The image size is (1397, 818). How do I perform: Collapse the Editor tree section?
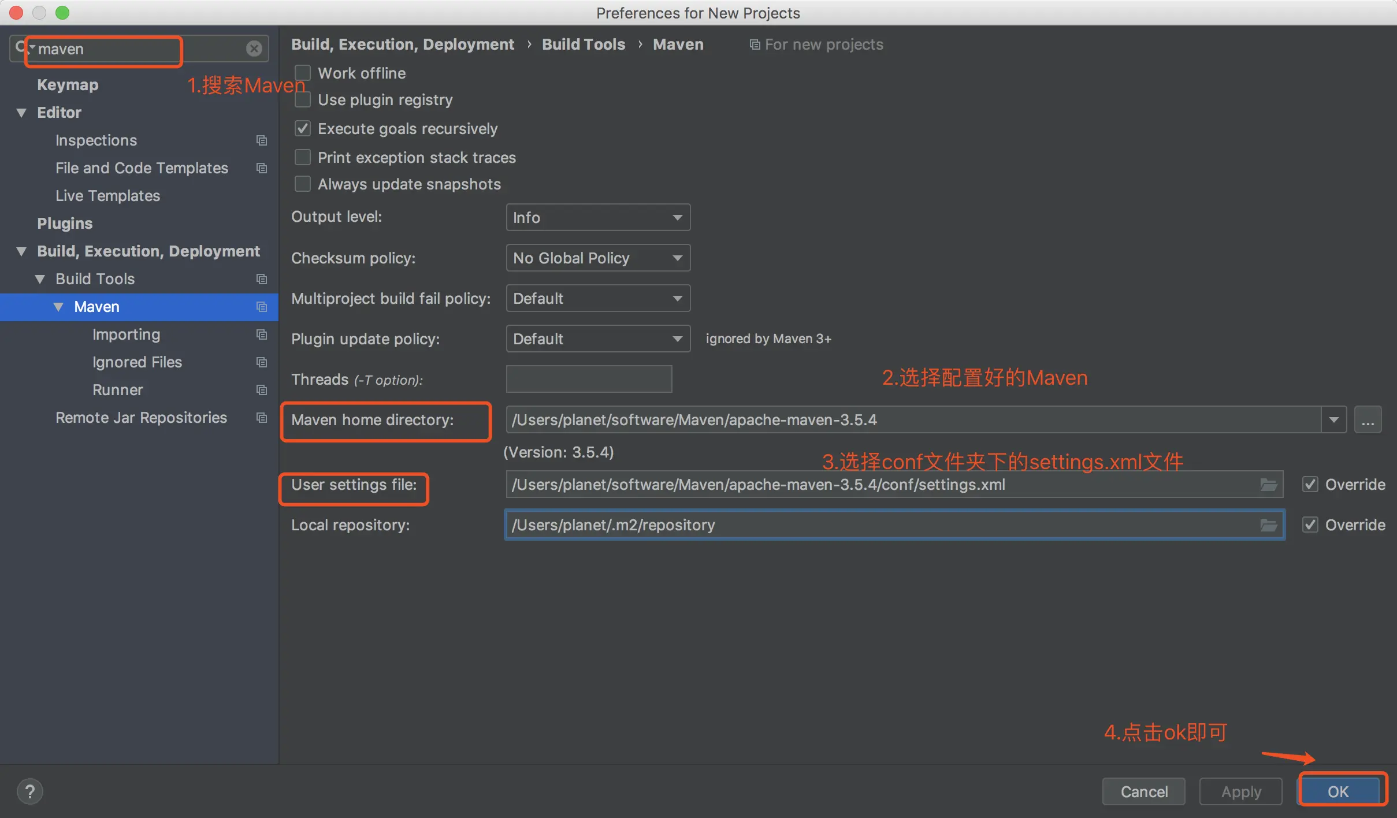coord(22,113)
